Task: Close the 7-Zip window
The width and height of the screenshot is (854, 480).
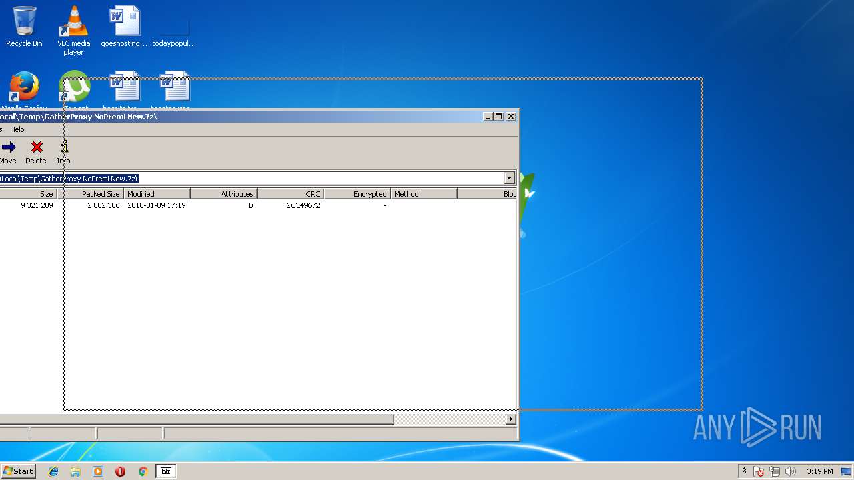Action: click(511, 117)
